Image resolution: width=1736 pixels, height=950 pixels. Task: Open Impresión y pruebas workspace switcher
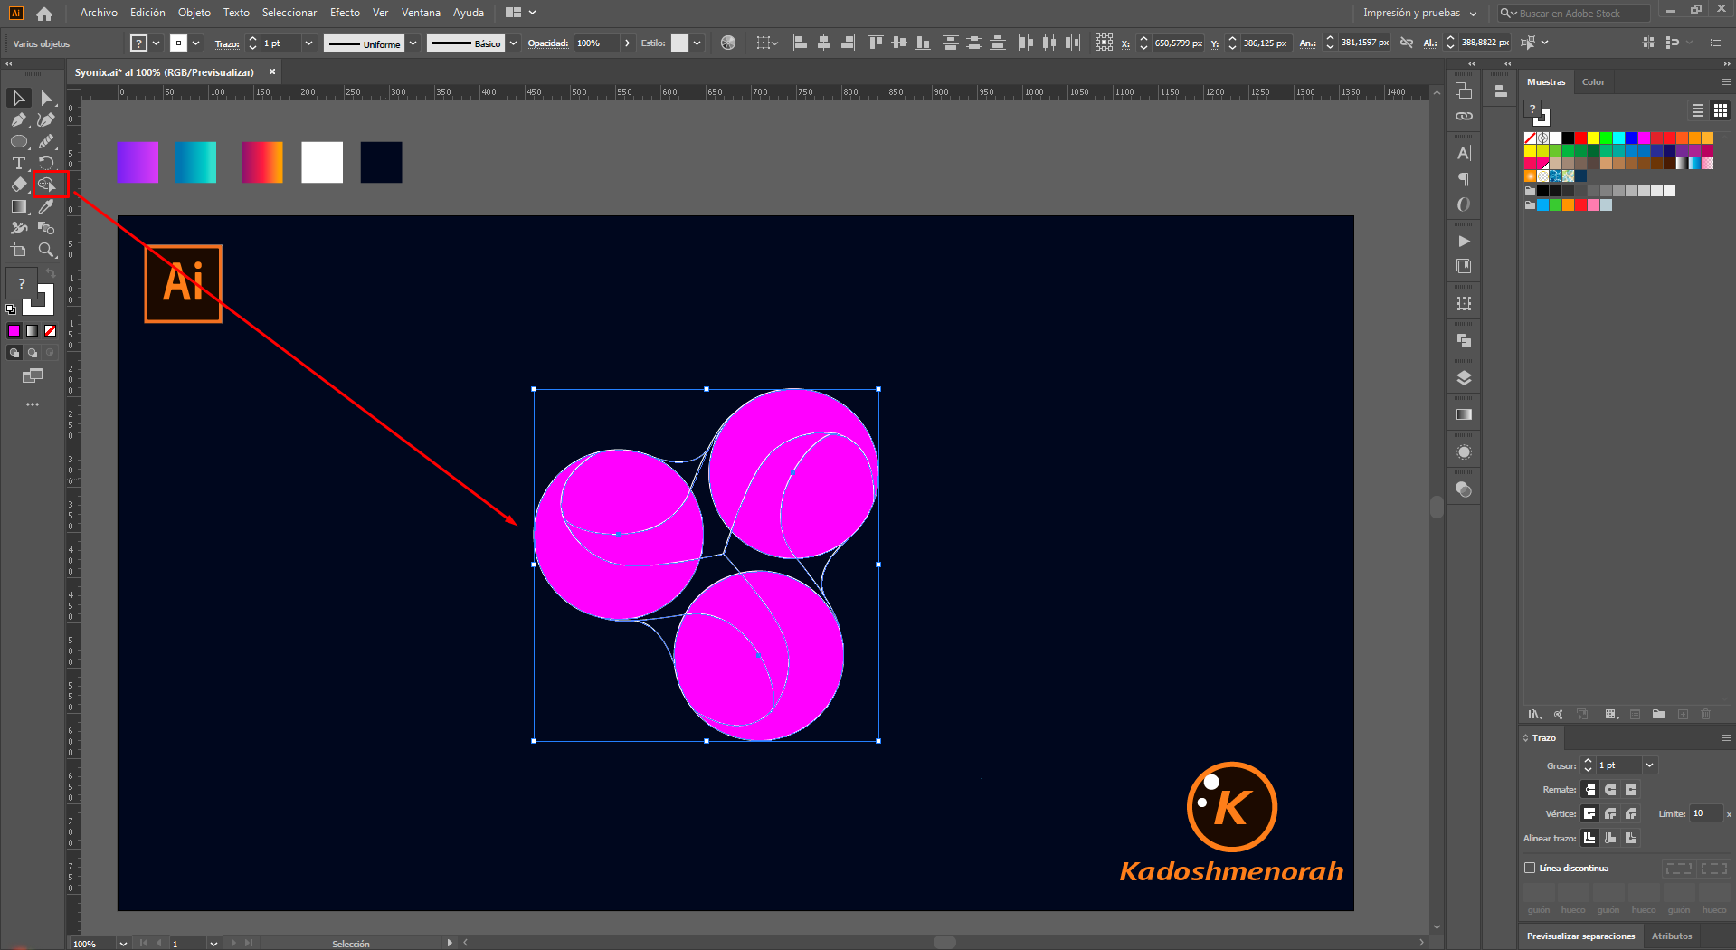click(x=1420, y=13)
